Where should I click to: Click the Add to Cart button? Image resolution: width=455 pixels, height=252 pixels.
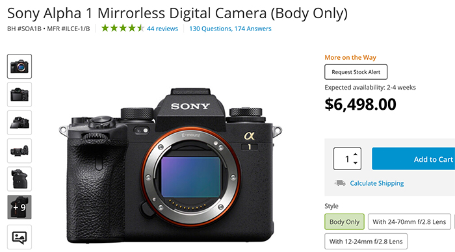coord(413,158)
